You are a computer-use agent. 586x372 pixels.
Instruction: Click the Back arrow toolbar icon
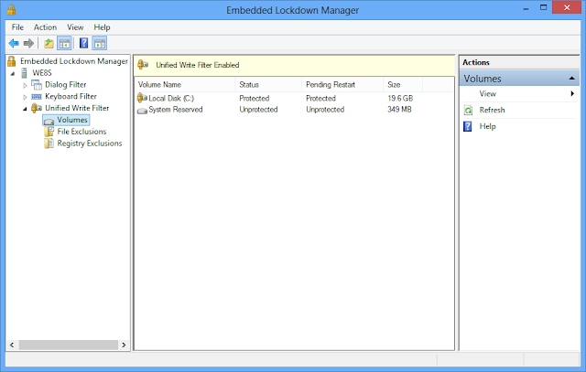14,43
